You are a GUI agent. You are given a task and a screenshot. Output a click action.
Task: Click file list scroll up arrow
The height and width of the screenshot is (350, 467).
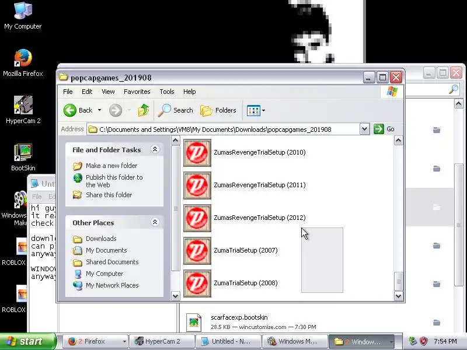point(399,141)
